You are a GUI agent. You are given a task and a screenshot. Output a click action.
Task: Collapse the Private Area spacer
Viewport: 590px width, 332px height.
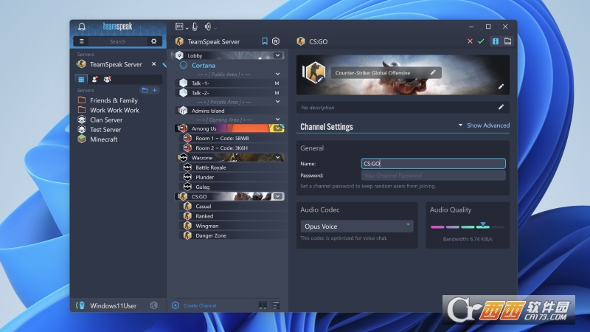tap(278, 102)
